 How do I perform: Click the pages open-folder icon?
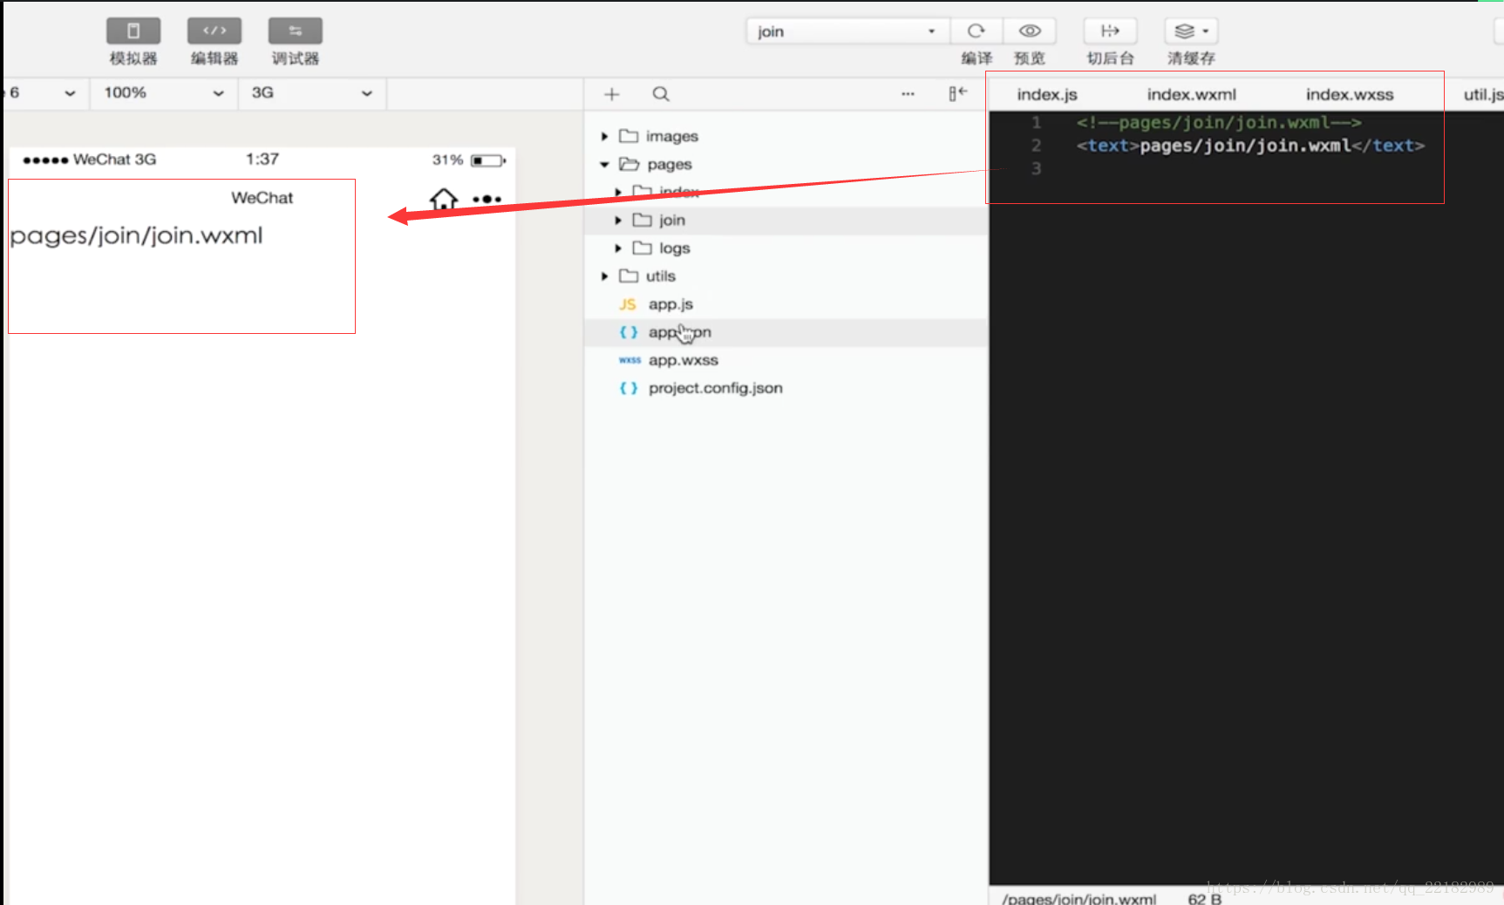pyautogui.click(x=629, y=164)
